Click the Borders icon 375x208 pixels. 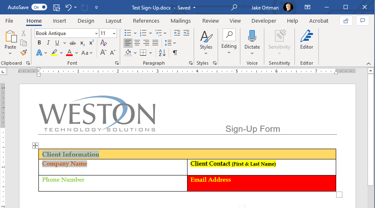[143, 53]
